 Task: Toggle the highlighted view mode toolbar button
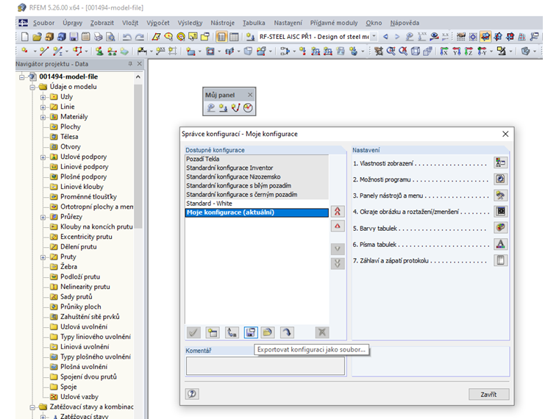[485, 36]
